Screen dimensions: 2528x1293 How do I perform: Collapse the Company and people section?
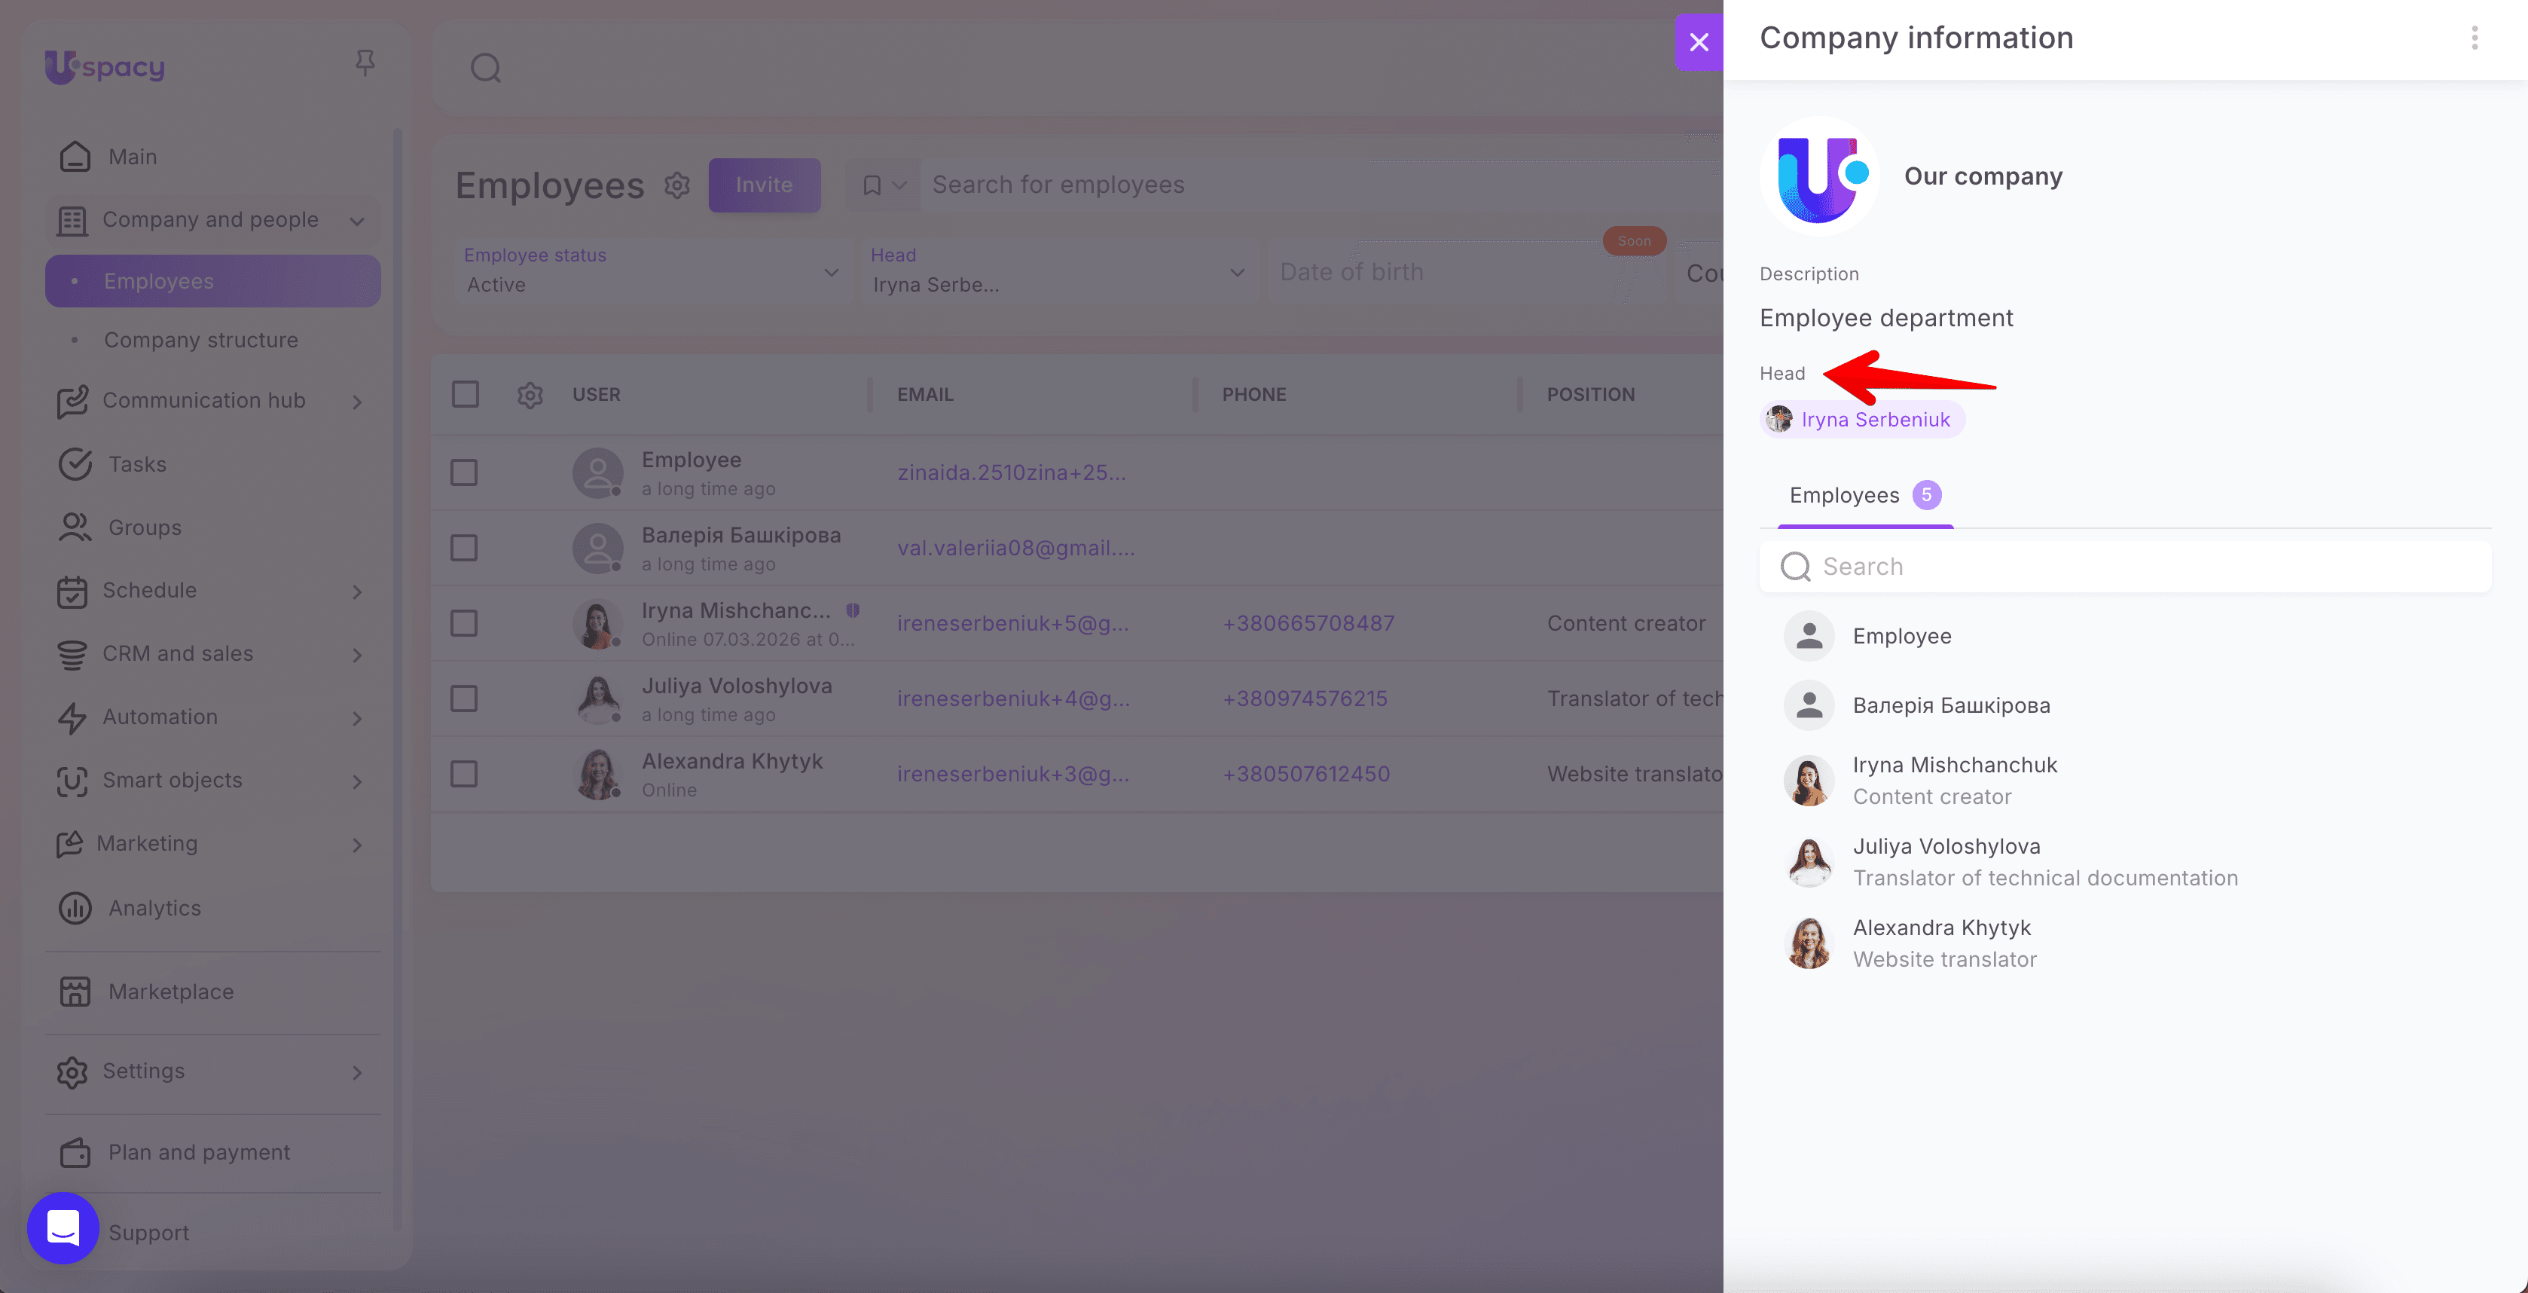357,221
